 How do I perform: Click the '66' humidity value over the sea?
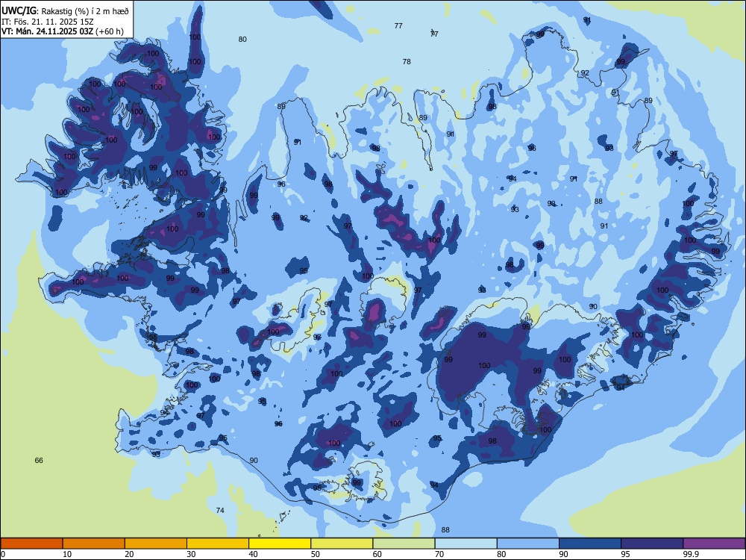tap(39, 460)
